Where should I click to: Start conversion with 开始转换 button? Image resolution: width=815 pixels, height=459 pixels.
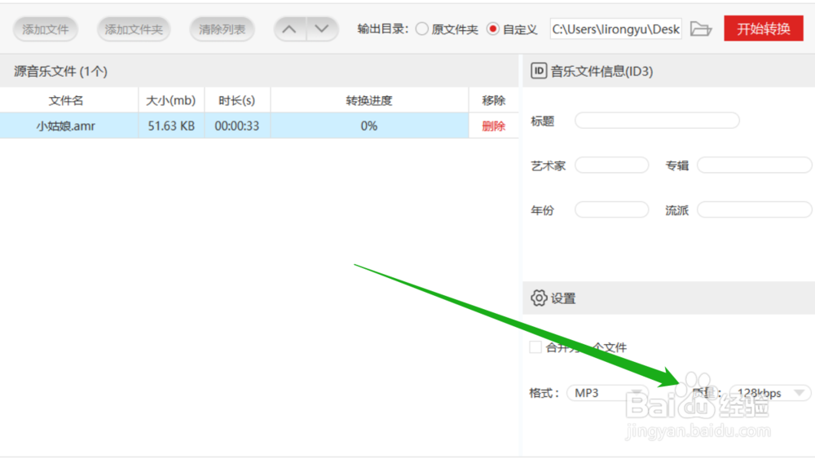(x=764, y=29)
